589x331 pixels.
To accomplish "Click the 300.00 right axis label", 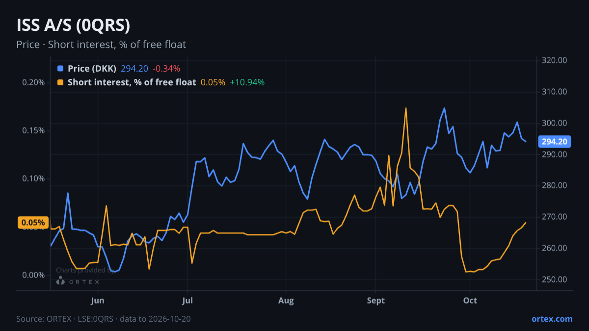I will click(x=555, y=123).
